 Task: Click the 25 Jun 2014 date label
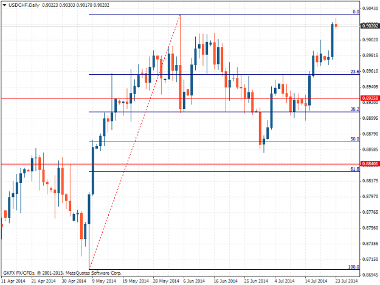click(256, 281)
